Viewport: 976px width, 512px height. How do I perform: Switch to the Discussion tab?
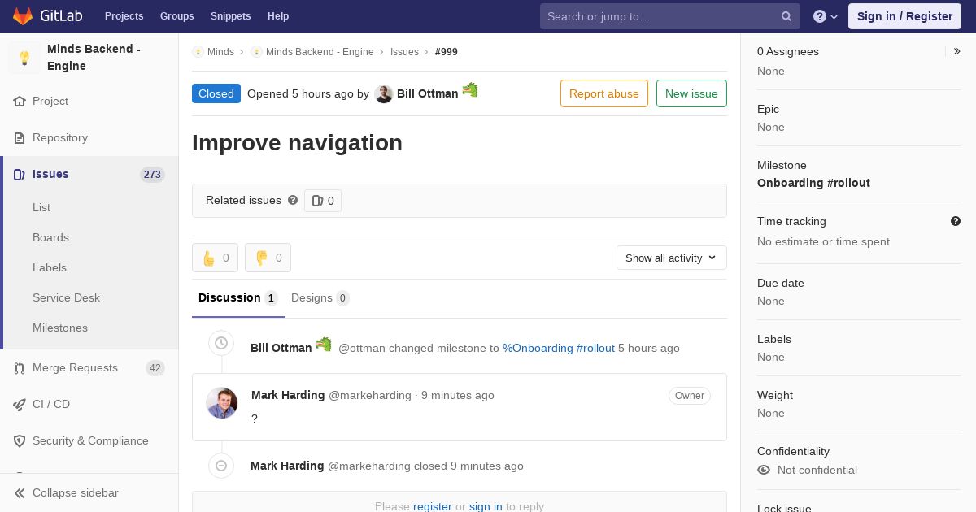click(238, 297)
